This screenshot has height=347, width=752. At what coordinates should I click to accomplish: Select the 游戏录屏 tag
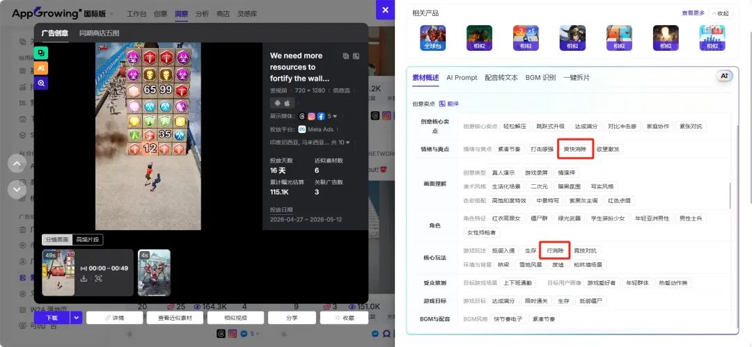tap(535, 172)
